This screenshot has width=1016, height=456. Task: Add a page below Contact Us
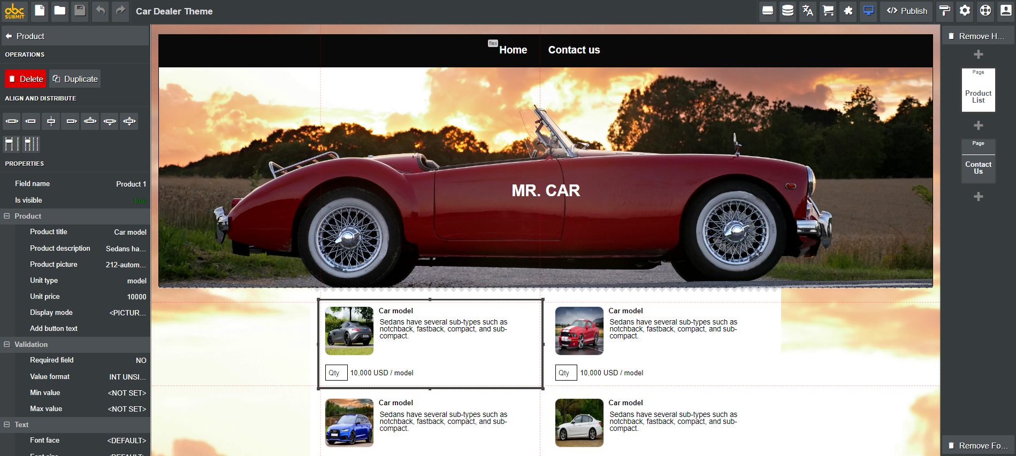point(978,196)
